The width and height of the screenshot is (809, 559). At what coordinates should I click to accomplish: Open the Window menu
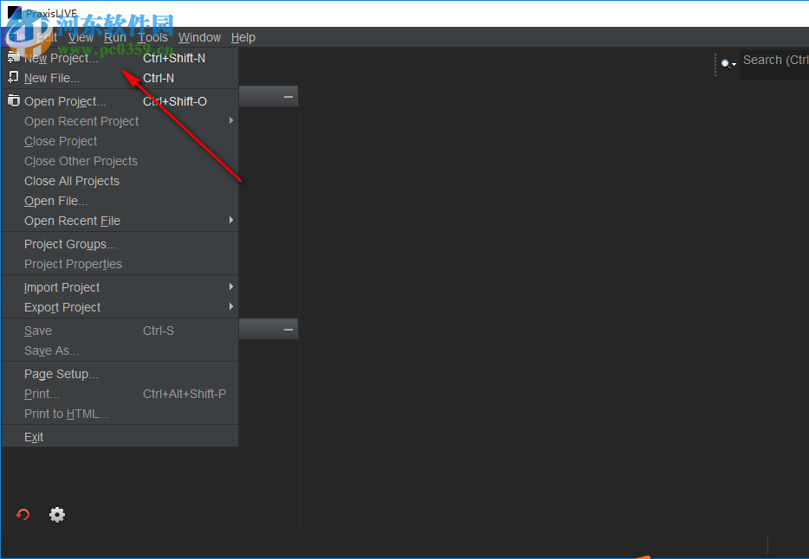pyautogui.click(x=199, y=37)
